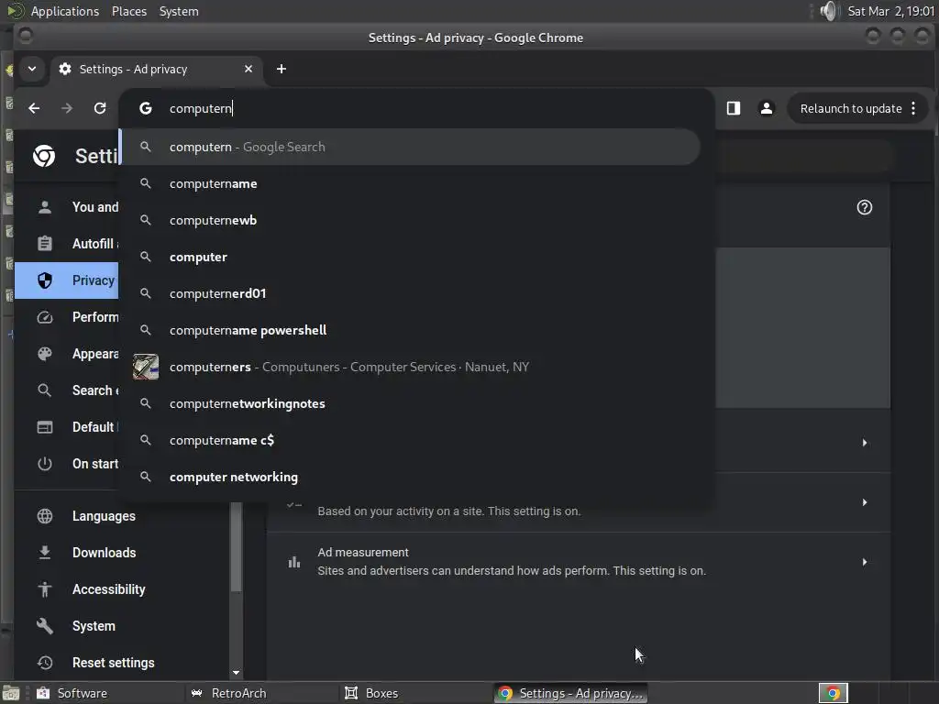Open a new tab with the plus button
The height and width of the screenshot is (704, 939).
(282, 69)
